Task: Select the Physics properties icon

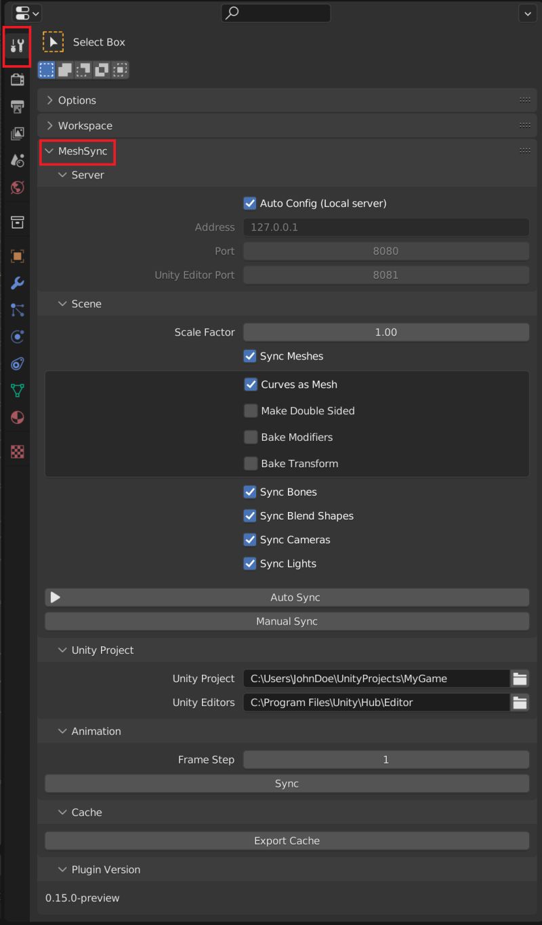Action: coord(17,336)
